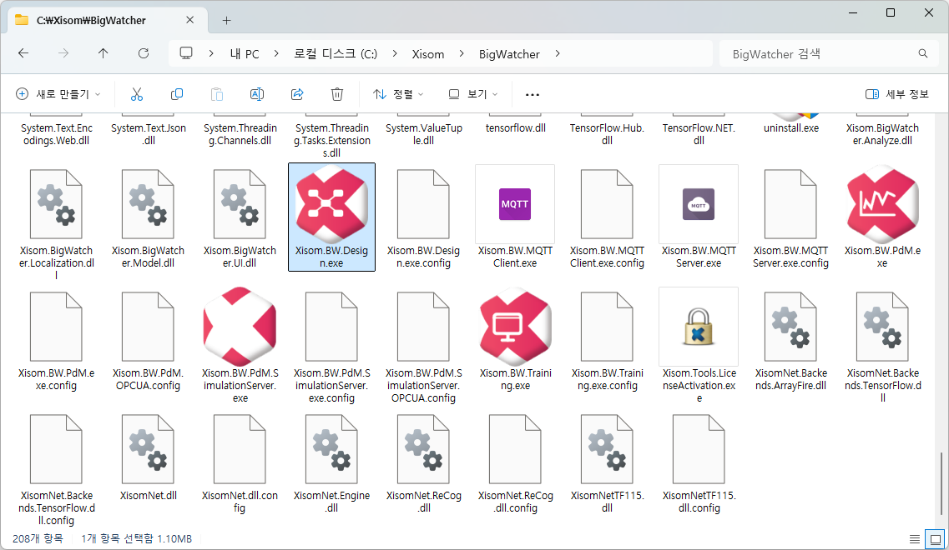Image resolution: width=949 pixels, height=550 pixels.
Task: Open the 새로 만들기 dropdown
Action: point(58,94)
